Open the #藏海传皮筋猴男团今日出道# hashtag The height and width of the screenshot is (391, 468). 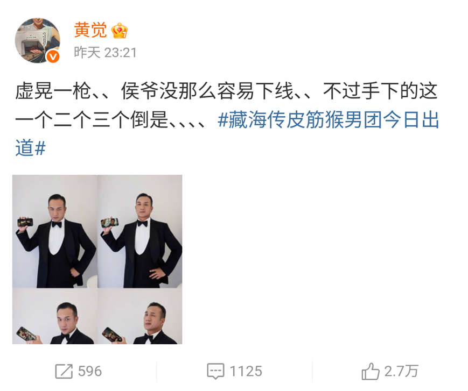coord(329,120)
